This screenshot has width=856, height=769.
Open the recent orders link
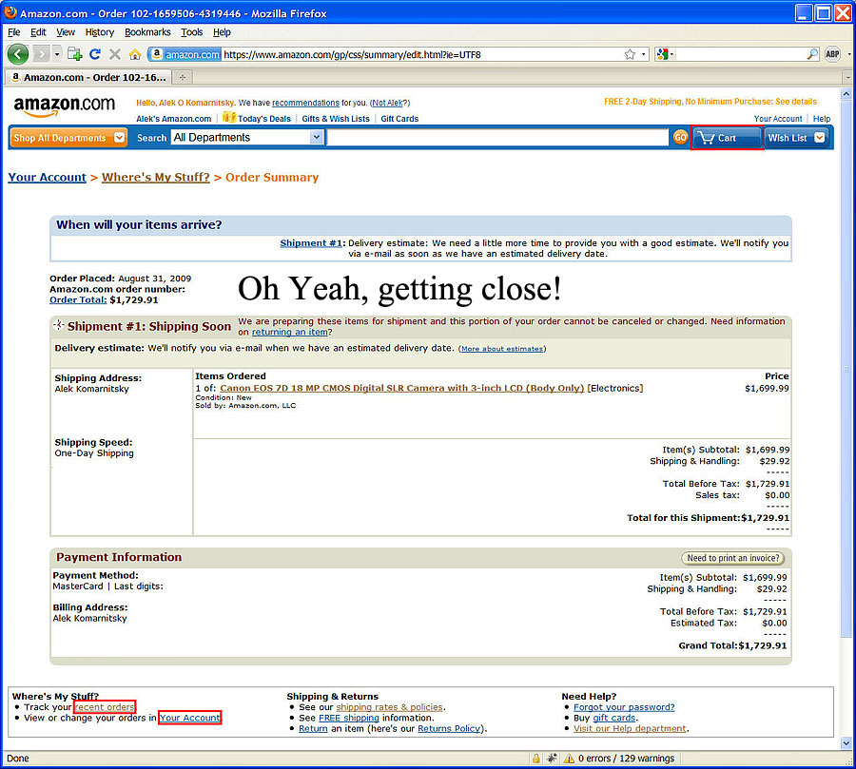click(x=105, y=707)
